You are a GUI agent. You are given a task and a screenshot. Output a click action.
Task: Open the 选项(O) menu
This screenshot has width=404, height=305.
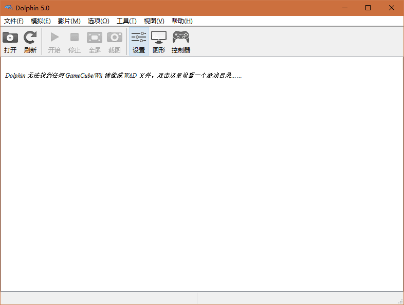(98, 21)
